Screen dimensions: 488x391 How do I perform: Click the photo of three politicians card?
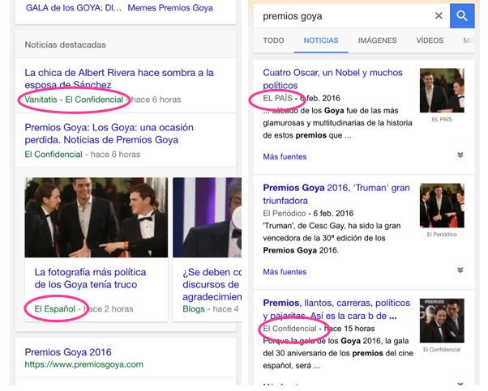point(96,217)
